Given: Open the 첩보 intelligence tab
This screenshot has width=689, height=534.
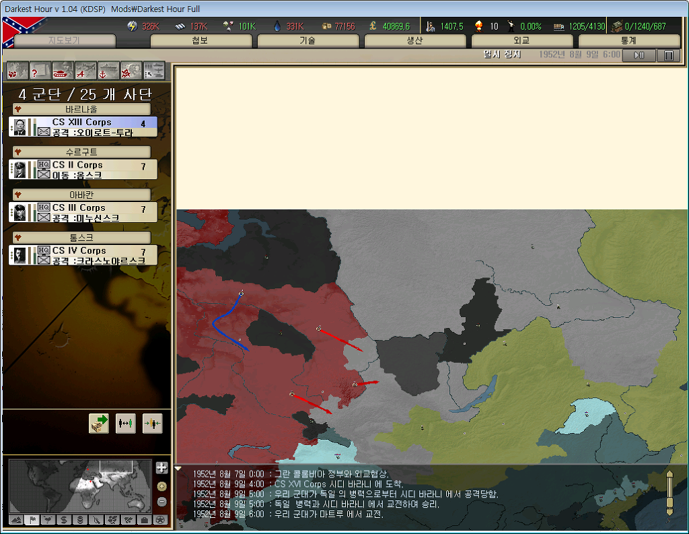Looking at the screenshot, I should pyautogui.click(x=201, y=40).
